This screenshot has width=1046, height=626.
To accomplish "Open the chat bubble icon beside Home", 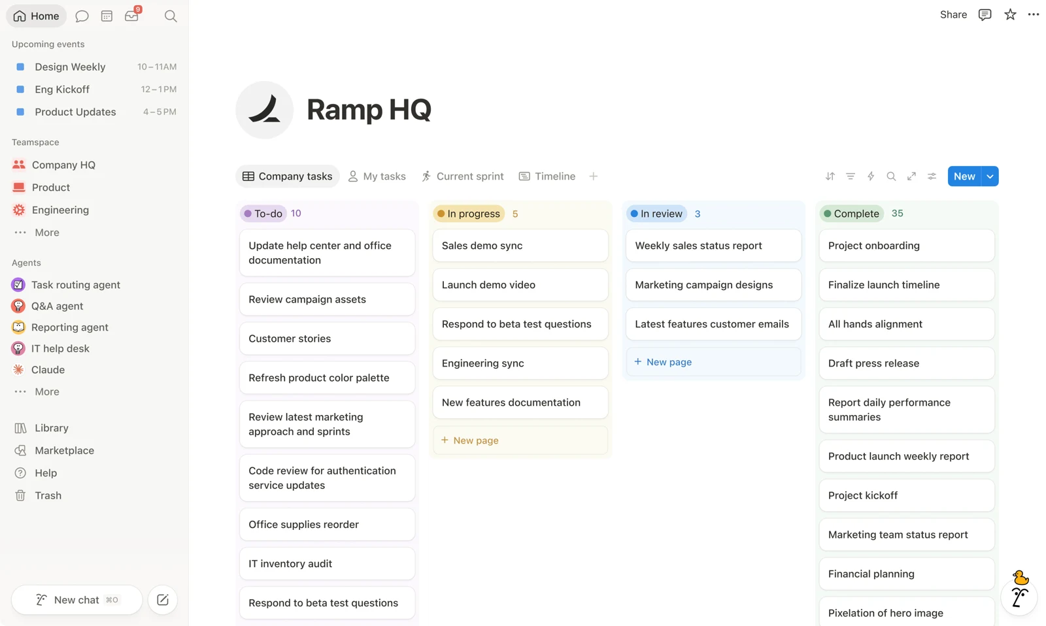I will (x=82, y=16).
